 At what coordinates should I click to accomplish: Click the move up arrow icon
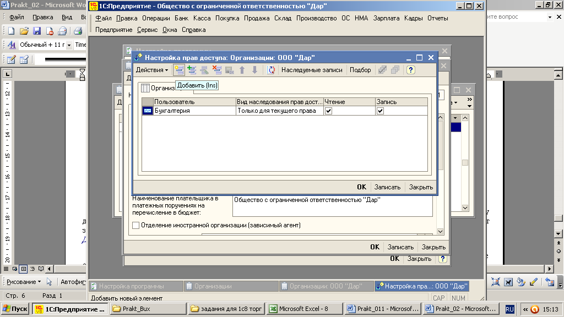[242, 70]
